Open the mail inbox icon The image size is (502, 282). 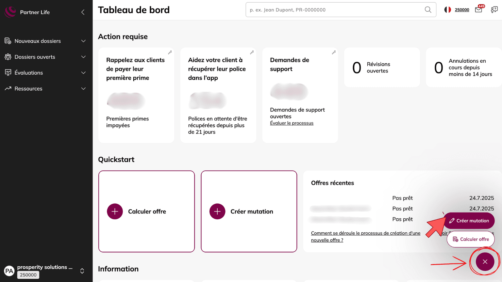click(478, 10)
